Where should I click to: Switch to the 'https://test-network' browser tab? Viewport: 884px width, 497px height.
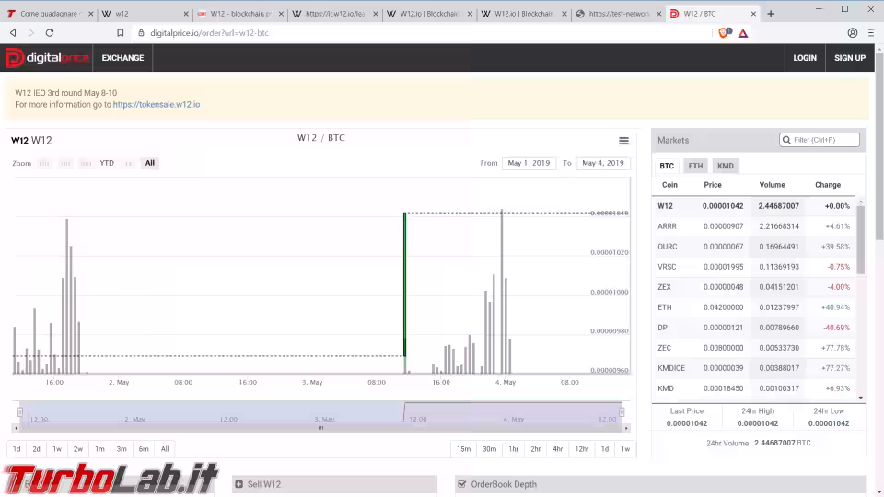pyautogui.click(x=618, y=14)
